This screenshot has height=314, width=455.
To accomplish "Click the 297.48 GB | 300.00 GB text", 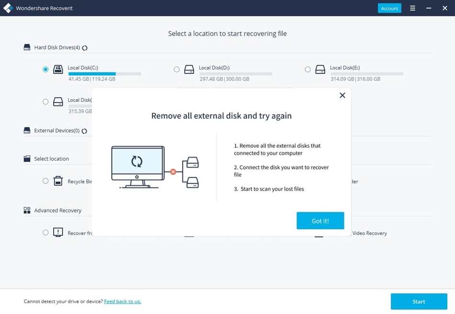I will 224,79.
